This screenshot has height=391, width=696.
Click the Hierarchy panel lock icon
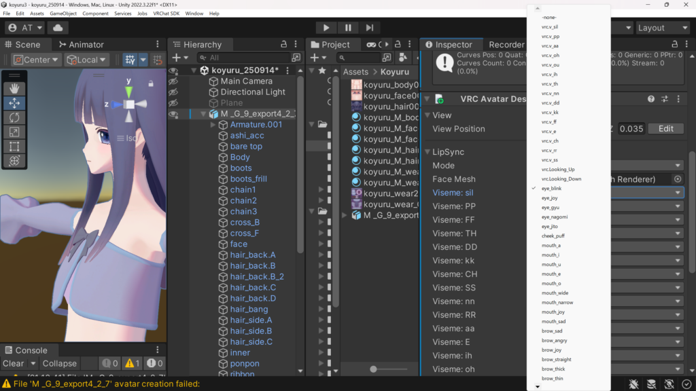(284, 45)
